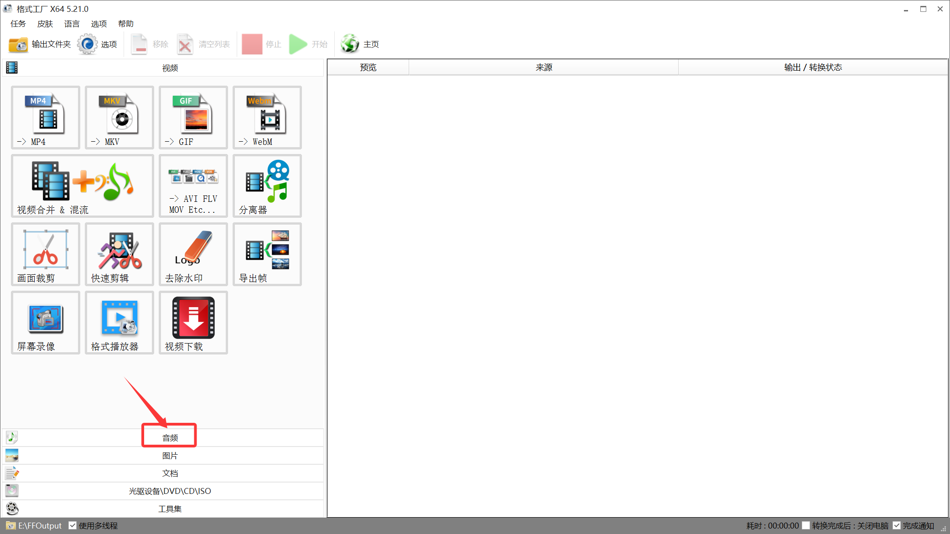Open the quick clip editing tool
950x534 pixels.
coord(119,254)
